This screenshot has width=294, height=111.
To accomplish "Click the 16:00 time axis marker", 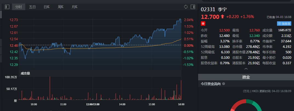I will point(181,104).
